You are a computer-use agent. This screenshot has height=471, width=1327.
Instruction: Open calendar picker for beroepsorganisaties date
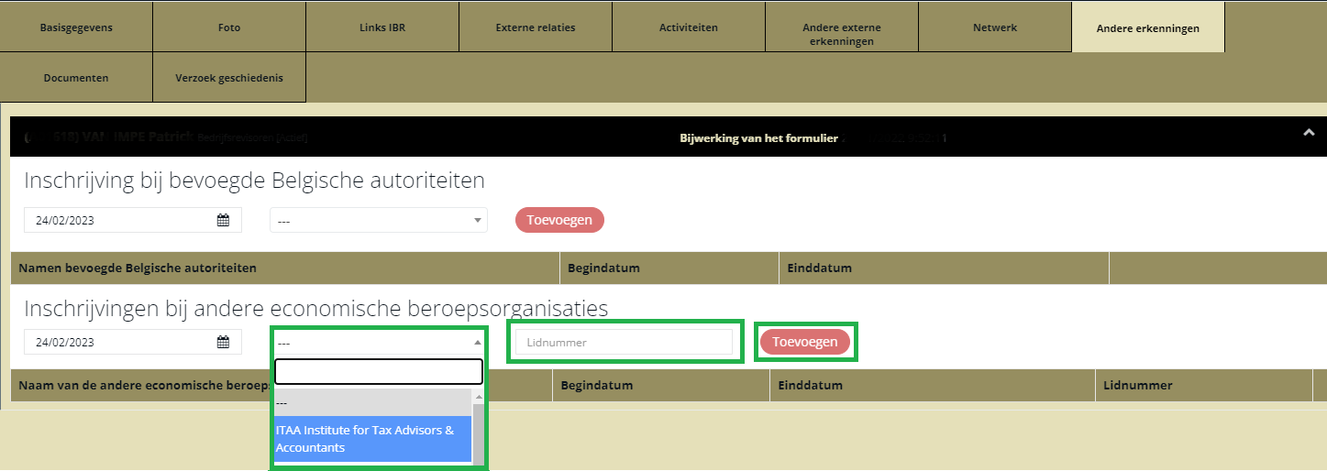[223, 342]
